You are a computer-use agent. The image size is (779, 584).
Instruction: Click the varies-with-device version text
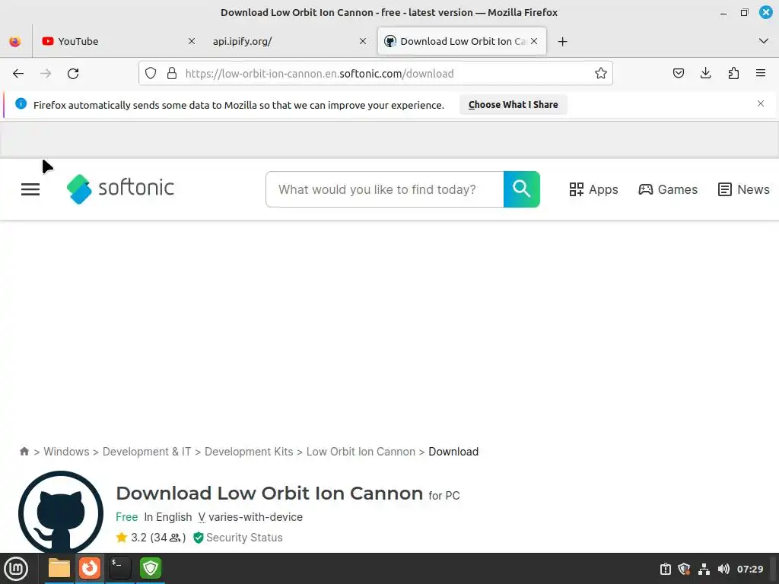point(256,517)
